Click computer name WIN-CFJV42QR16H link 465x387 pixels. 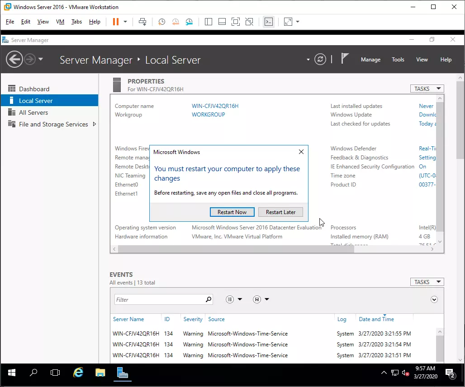coord(215,106)
